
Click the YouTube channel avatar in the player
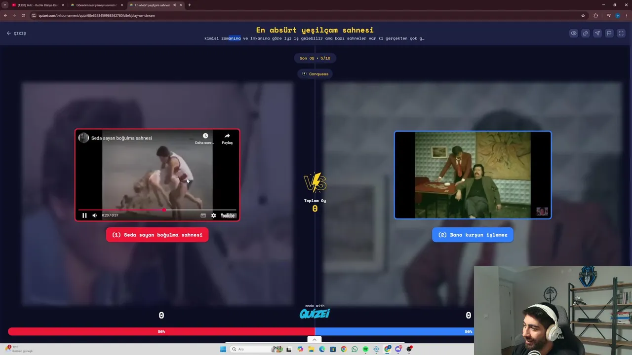pos(83,138)
